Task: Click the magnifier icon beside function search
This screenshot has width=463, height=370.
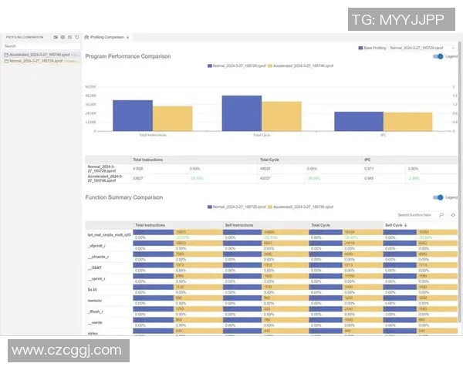Action: tap(441, 215)
